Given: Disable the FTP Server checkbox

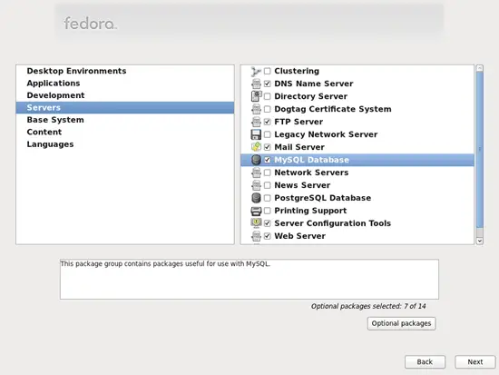Looking at the screenshot, I should (x=268, y=122).
